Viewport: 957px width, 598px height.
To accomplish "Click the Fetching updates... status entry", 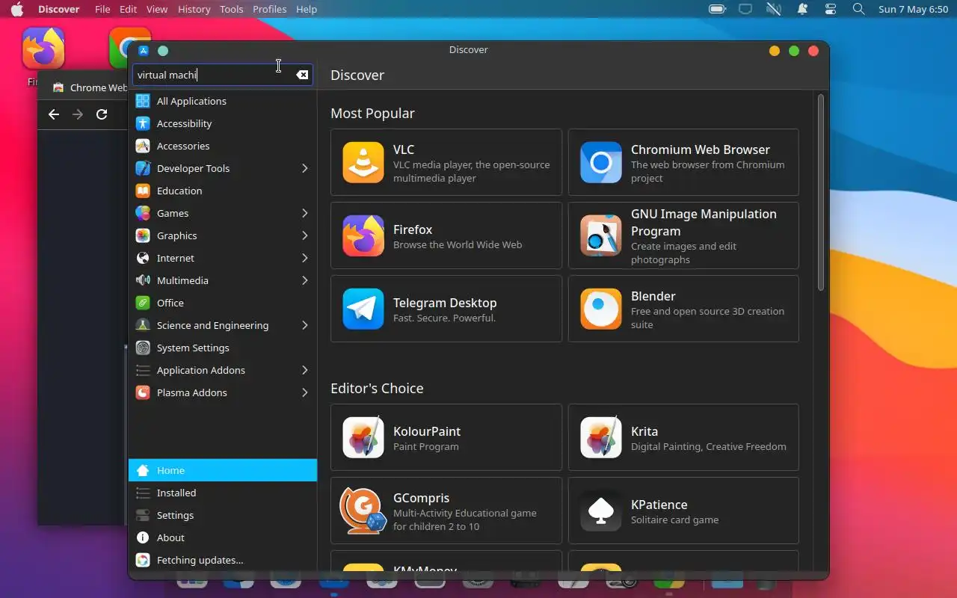I will [223, 560].
